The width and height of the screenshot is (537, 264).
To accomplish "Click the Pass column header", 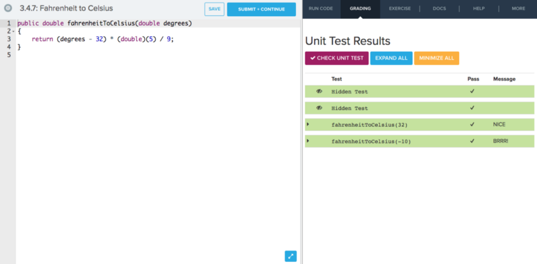I will (x=473, y=79).
